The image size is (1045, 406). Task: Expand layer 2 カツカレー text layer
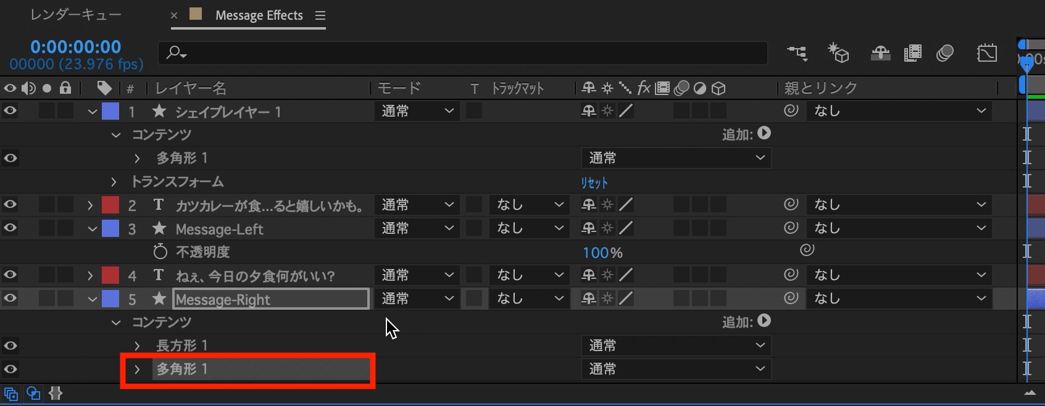91,205
